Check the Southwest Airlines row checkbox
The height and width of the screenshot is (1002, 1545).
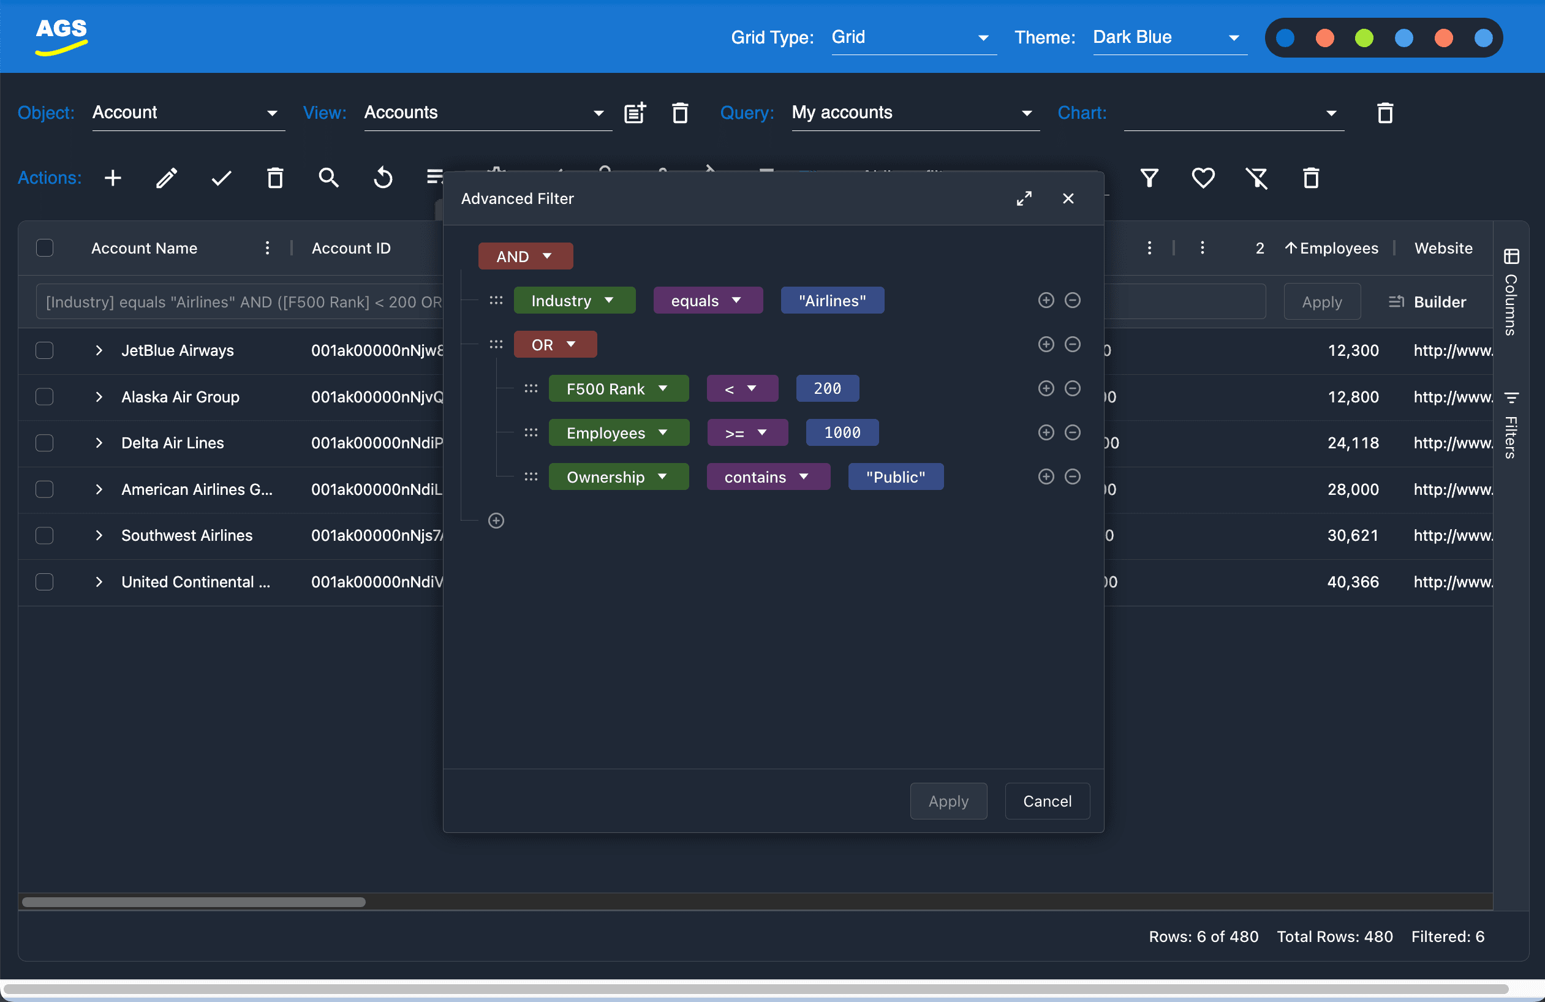click(45, 536)
